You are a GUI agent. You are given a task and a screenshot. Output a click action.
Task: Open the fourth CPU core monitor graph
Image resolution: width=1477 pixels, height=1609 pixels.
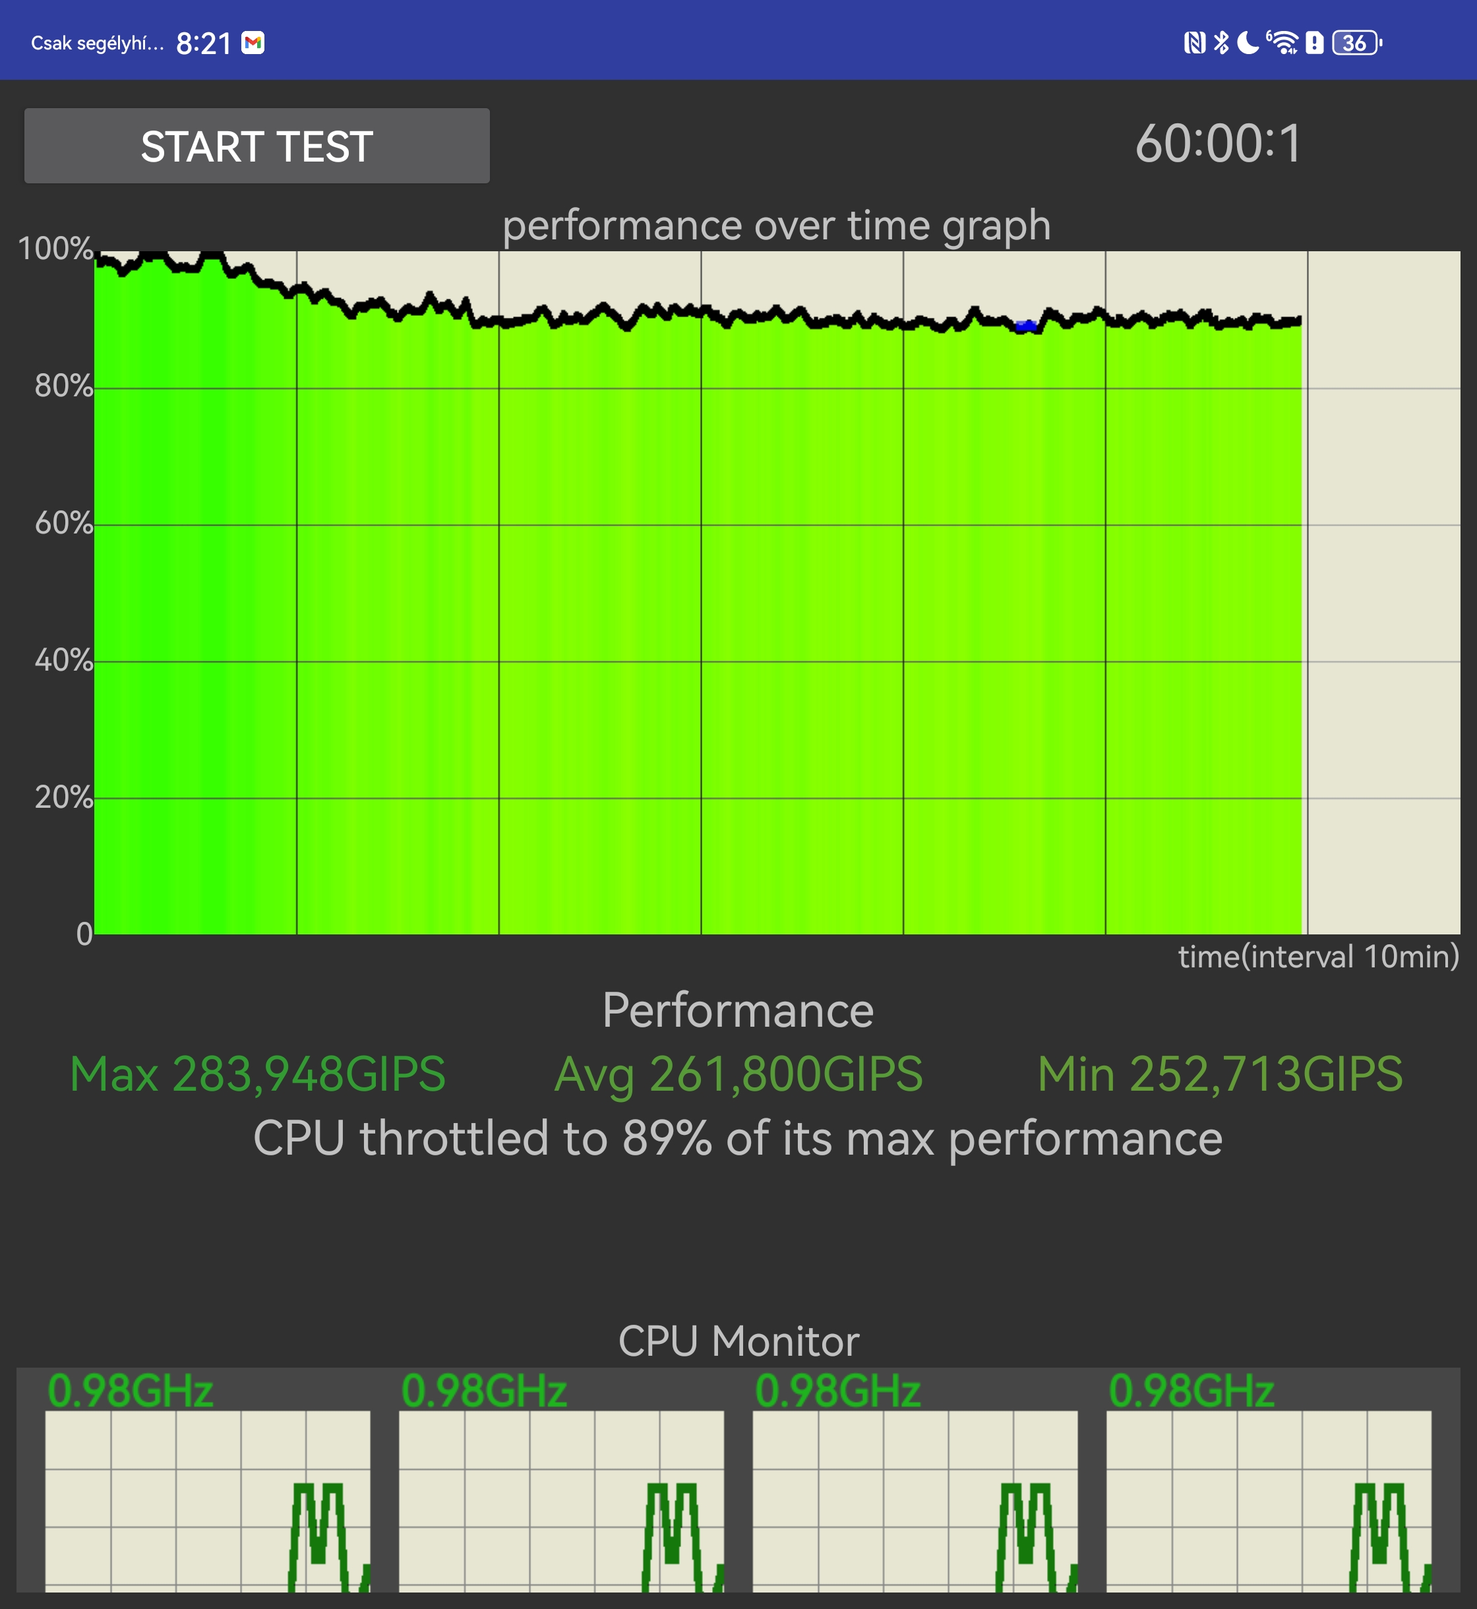1269,1500
